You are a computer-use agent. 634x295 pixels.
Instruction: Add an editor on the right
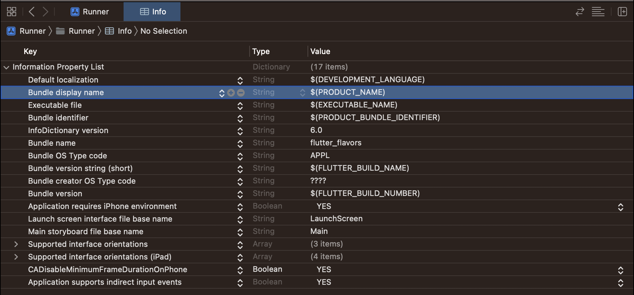click(x=622, y=12)
